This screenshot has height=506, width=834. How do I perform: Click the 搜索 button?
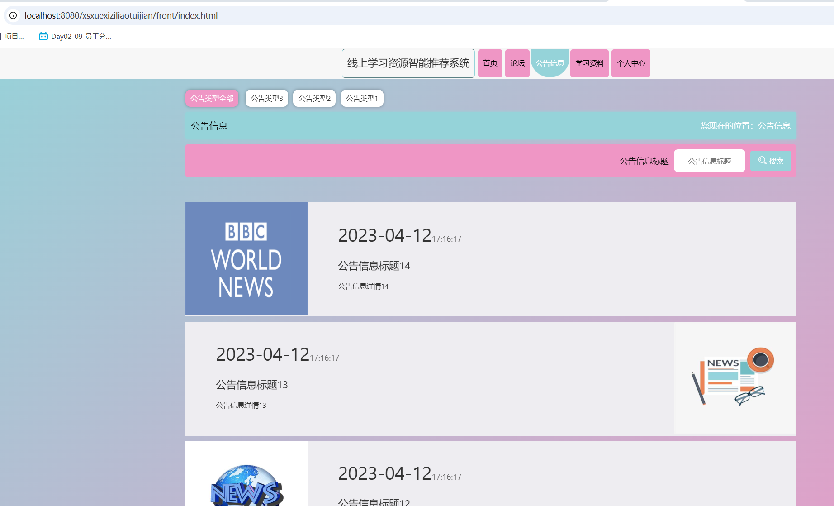tap(771, 161)
